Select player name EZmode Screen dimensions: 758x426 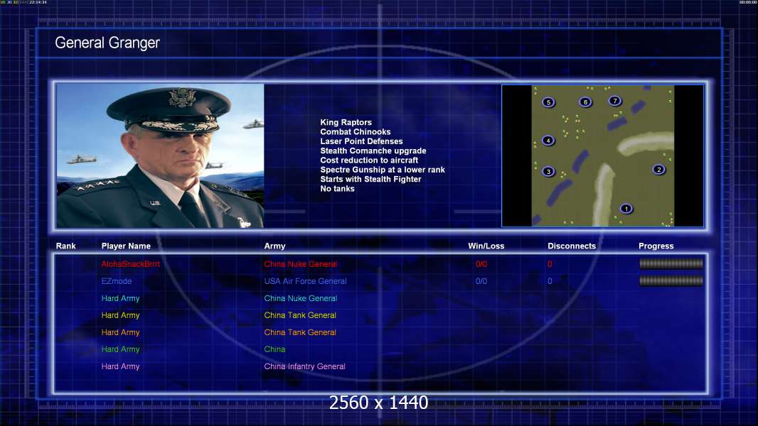[117, 281]
